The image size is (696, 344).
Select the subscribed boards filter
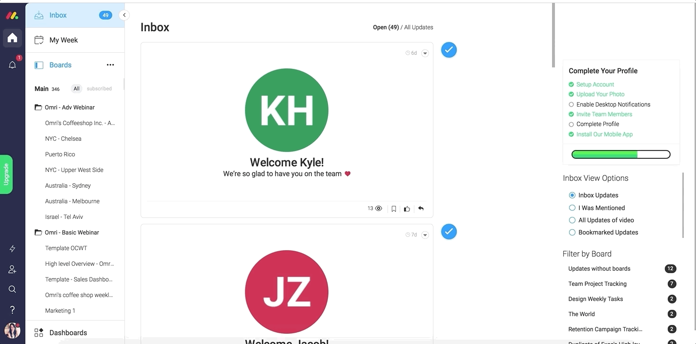[x=99, y=88]
